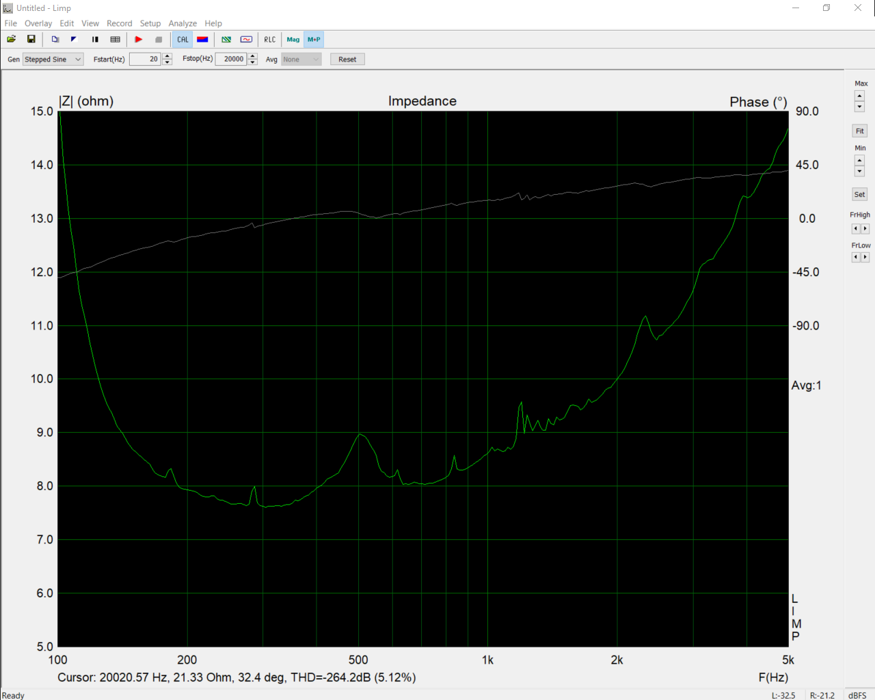The height and width of the screenshot is (700, 875).
Task: Click the 'Avg:1' label beside the graph
Action: click(806, 386)
